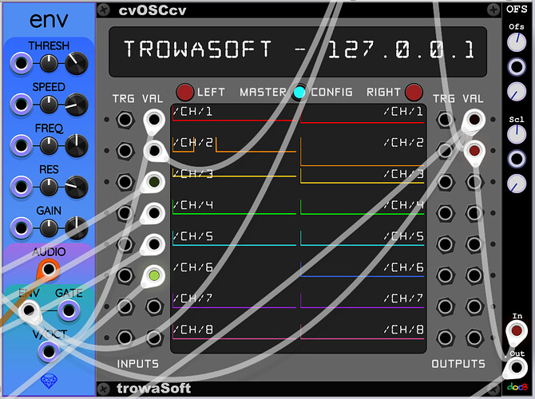The width and height of the screenshot is (535, 399).
Task: Turn the Scl knob on OFS module
Action: pyautogui.click(x=517, y=134)
